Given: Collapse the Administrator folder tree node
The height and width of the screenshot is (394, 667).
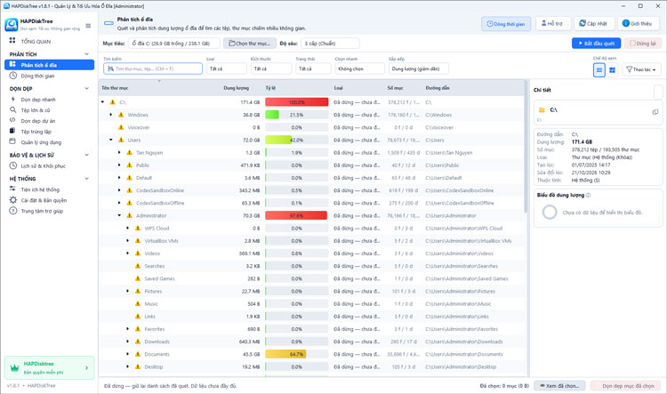Looking at the screenshot, I should point(119,215).
